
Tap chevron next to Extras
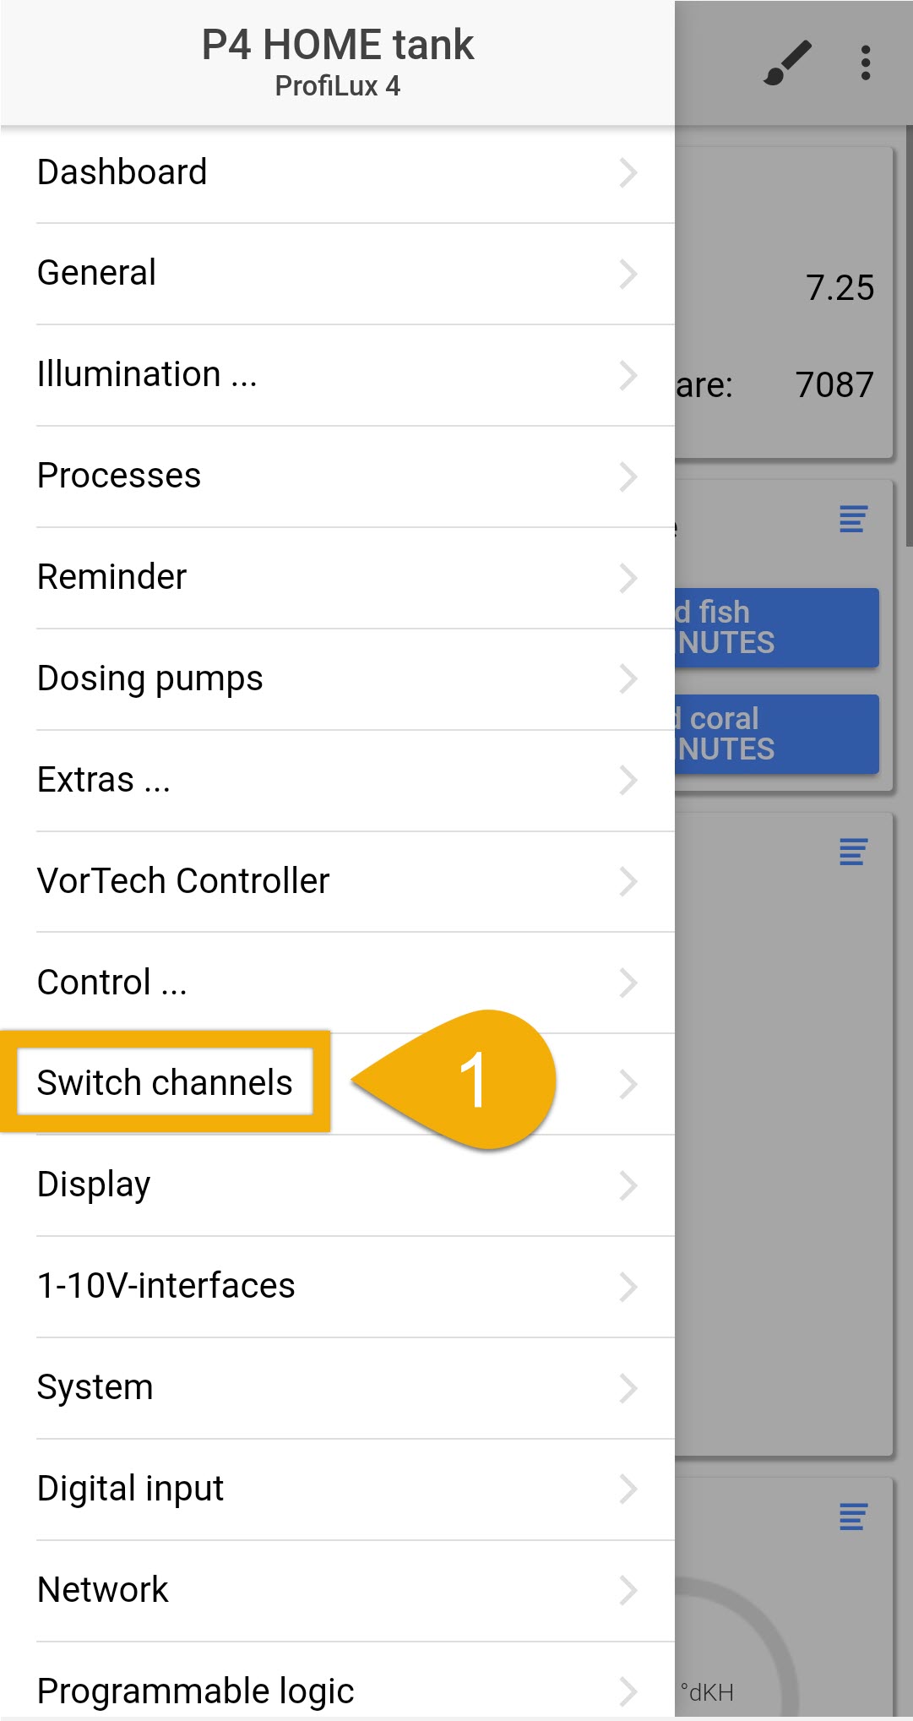point(628,780)
